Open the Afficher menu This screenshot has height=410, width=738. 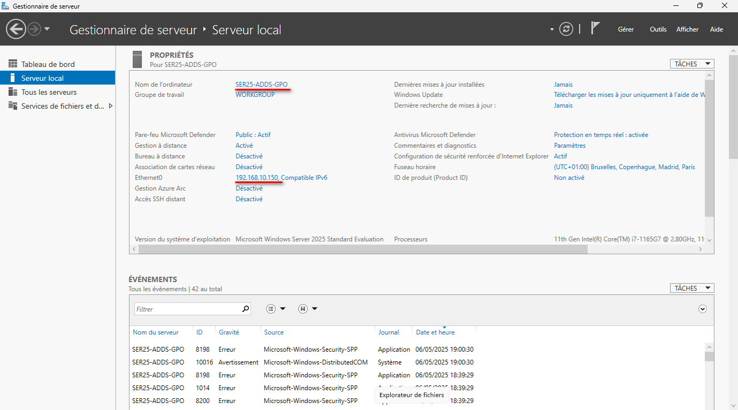688,29
